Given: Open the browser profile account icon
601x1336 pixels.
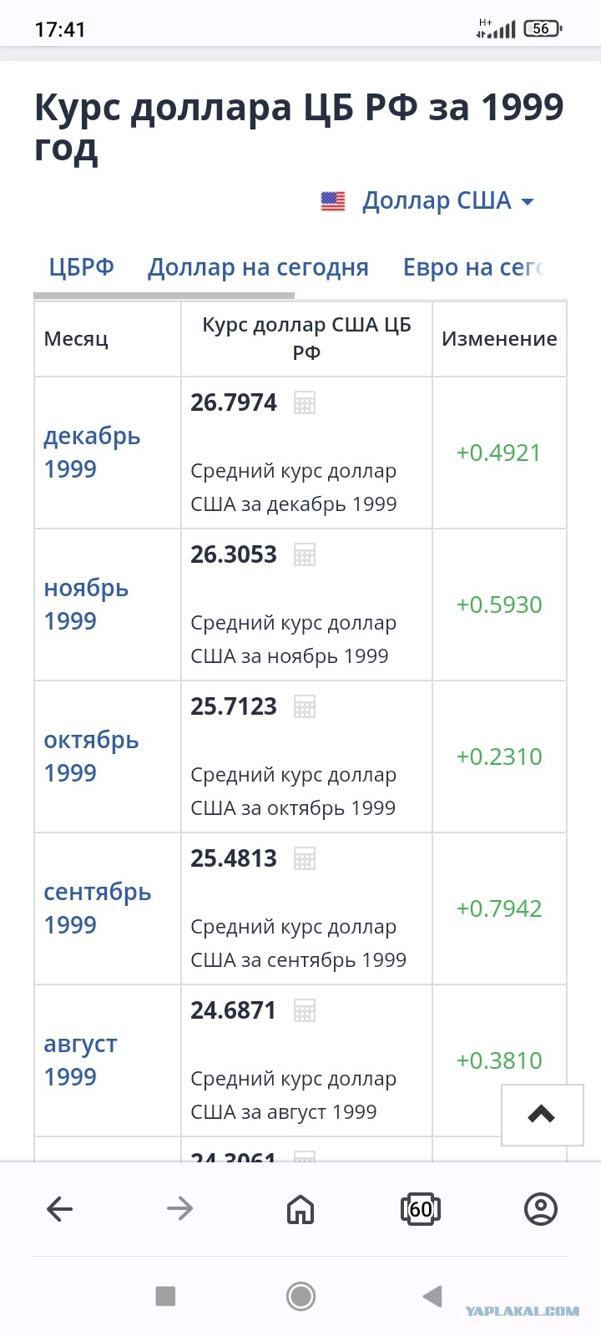Looking at the screenshot, I should coord(541,1208).
